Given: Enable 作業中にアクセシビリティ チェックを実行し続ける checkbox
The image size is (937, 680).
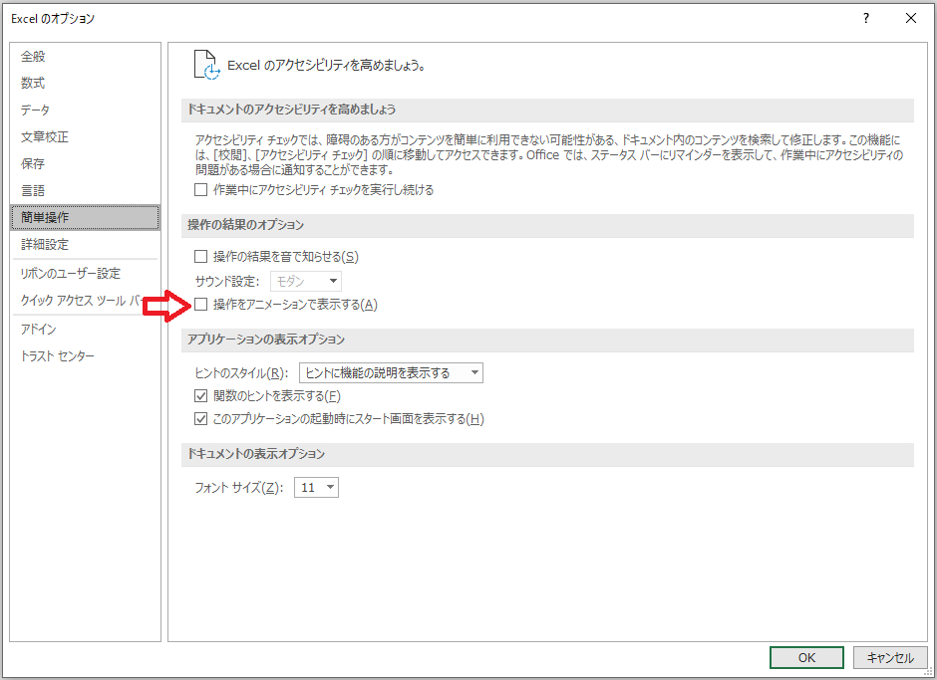Looking at the screenshot, I should 200,190.
